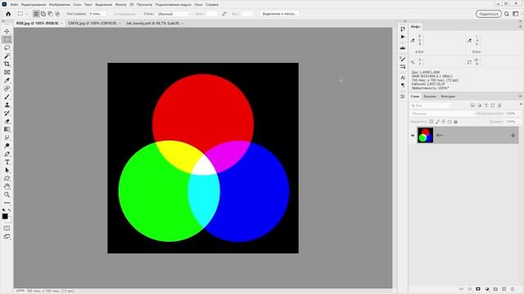Select the Eyedropper tool
This screenshot has height=294, width=524.
pyautogui.click(x=7, y=80)
